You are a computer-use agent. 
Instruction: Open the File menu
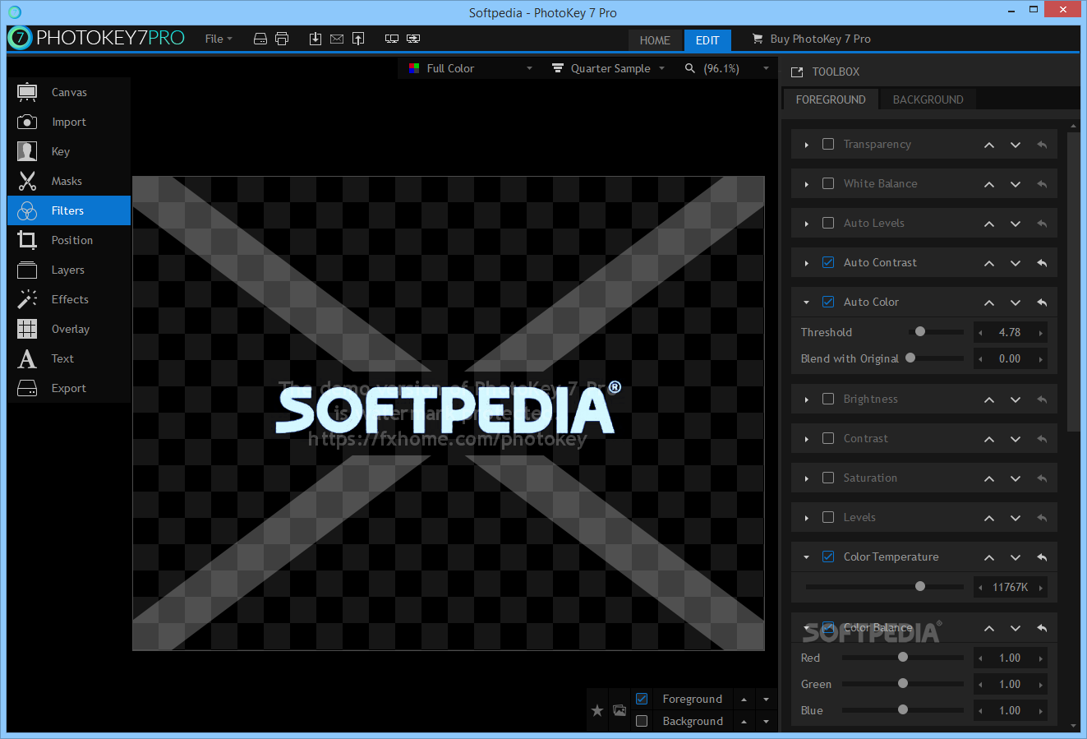[x=219, y=39]
